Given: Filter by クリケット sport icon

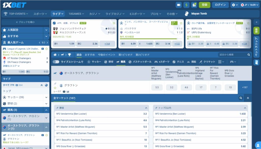Looking at the screenshot, I should [x=207, y=62].
